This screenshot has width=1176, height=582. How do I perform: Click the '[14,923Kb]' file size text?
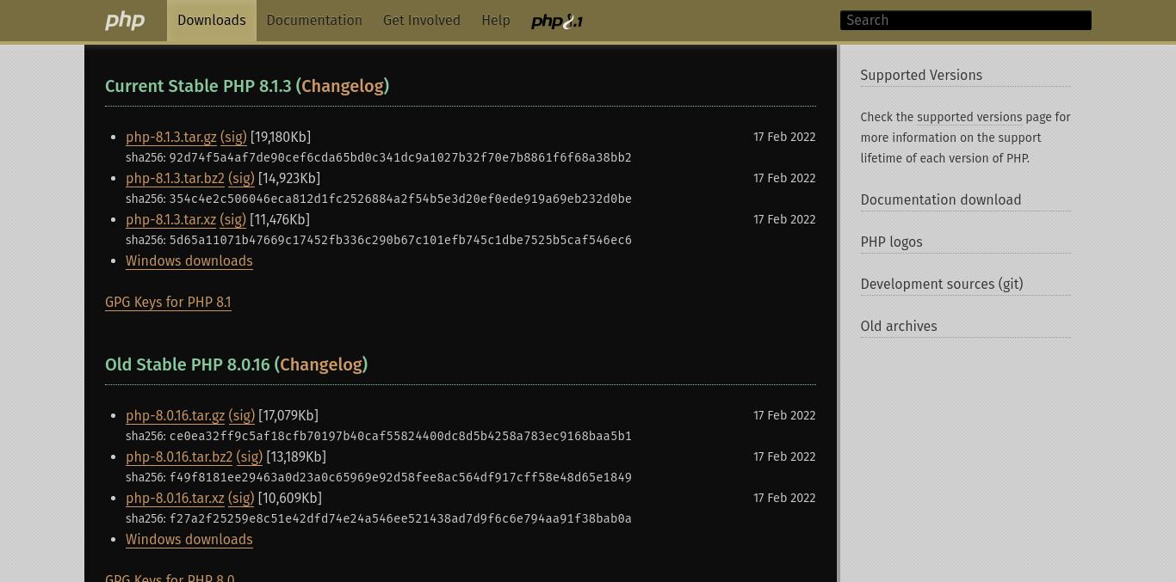[x=289, y=179]
